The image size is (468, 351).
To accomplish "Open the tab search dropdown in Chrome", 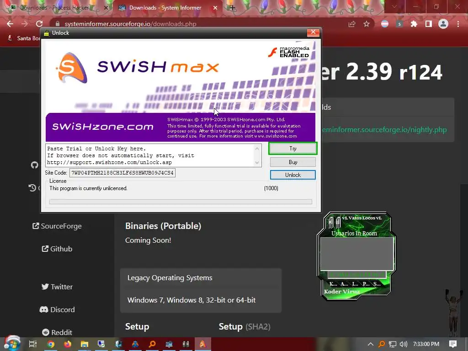I will pos(394,6).
